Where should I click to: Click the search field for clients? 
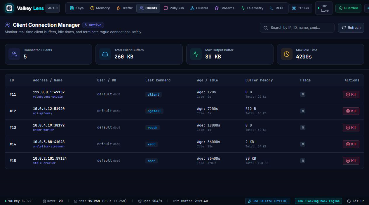point(297,28)
